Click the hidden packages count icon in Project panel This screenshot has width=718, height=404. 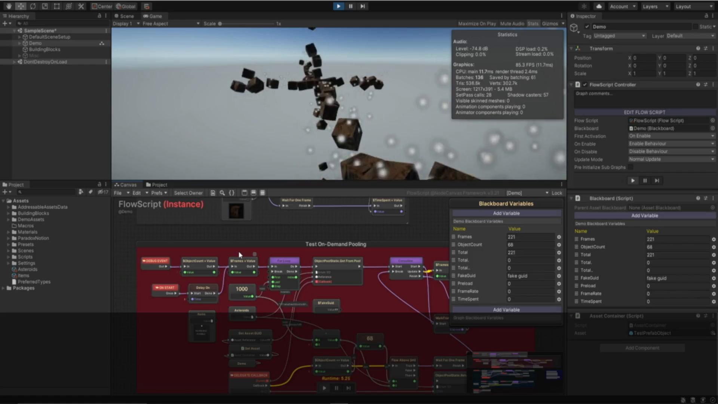(x=103, y=192)
